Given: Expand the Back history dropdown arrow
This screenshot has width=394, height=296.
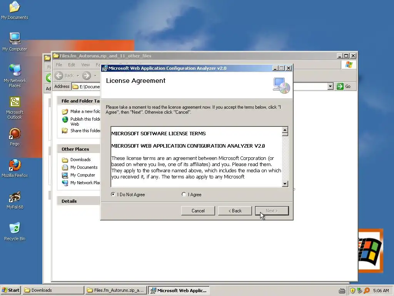Looking at the screenshot, I should (x=78, y=76).
